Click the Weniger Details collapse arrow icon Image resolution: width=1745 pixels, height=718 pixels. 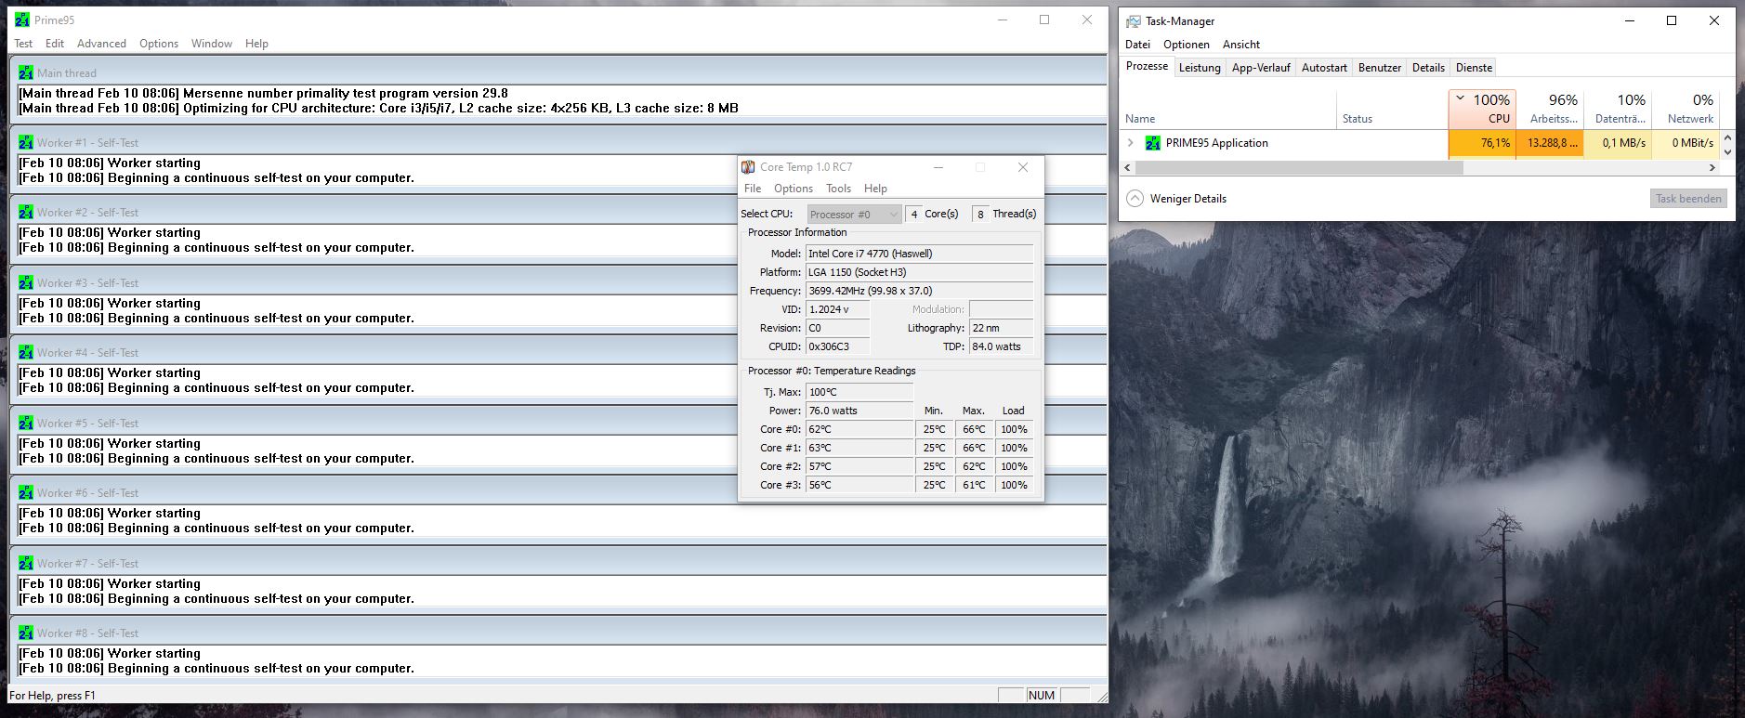pyautogui.click(x=1135, y=198)
